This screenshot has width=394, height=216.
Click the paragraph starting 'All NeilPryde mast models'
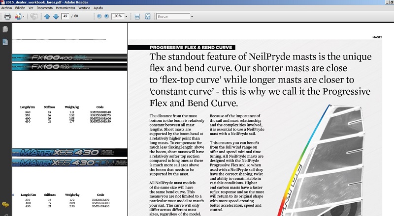(177, 198)
